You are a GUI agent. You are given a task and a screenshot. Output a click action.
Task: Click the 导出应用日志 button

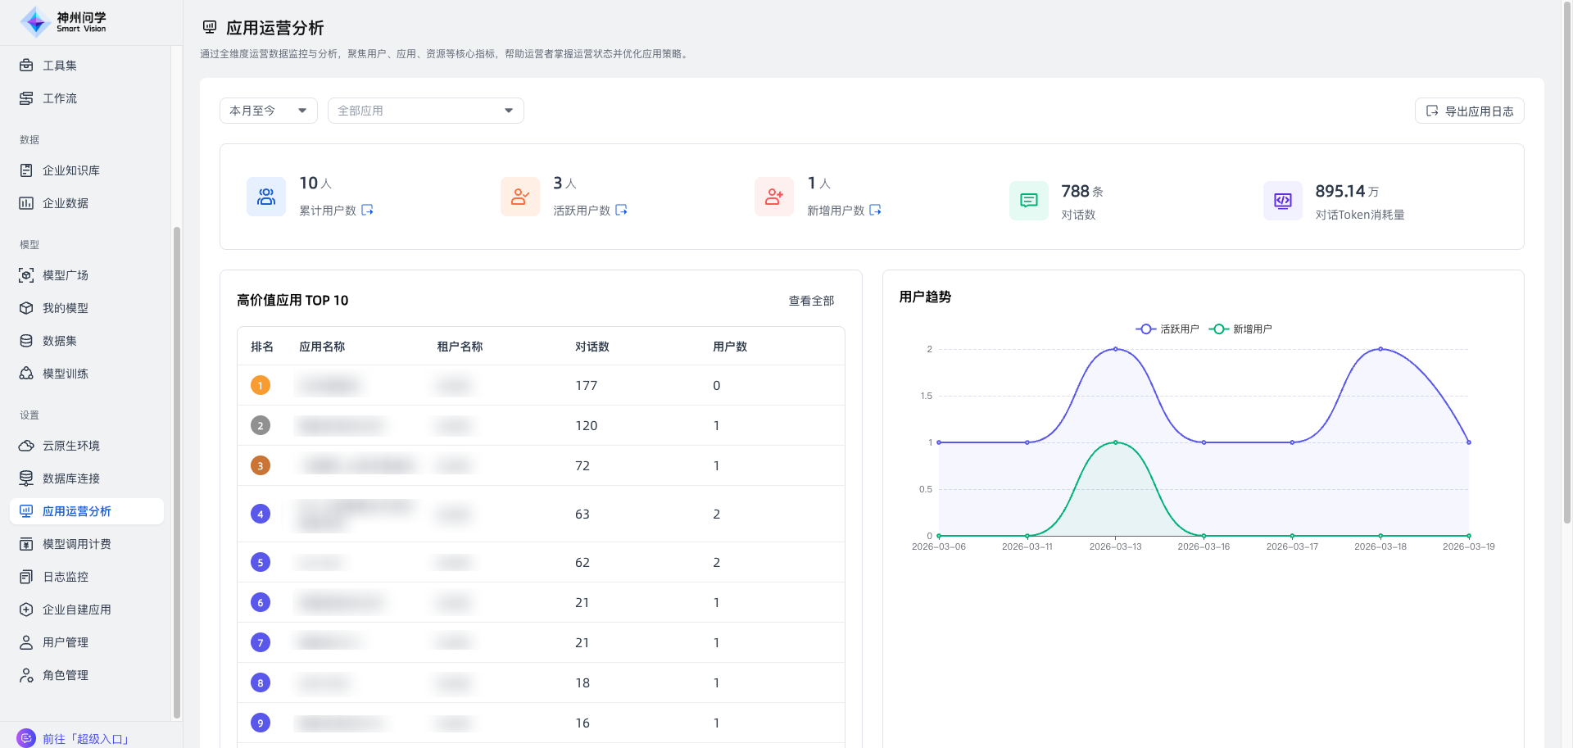[1469, 111]
